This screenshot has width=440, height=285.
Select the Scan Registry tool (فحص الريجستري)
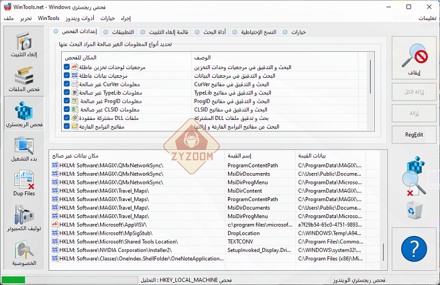(24, 114)
